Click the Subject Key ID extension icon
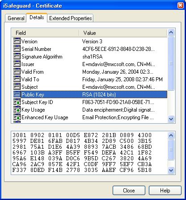This screenshot has height=200, width=186. pos(17,102)
